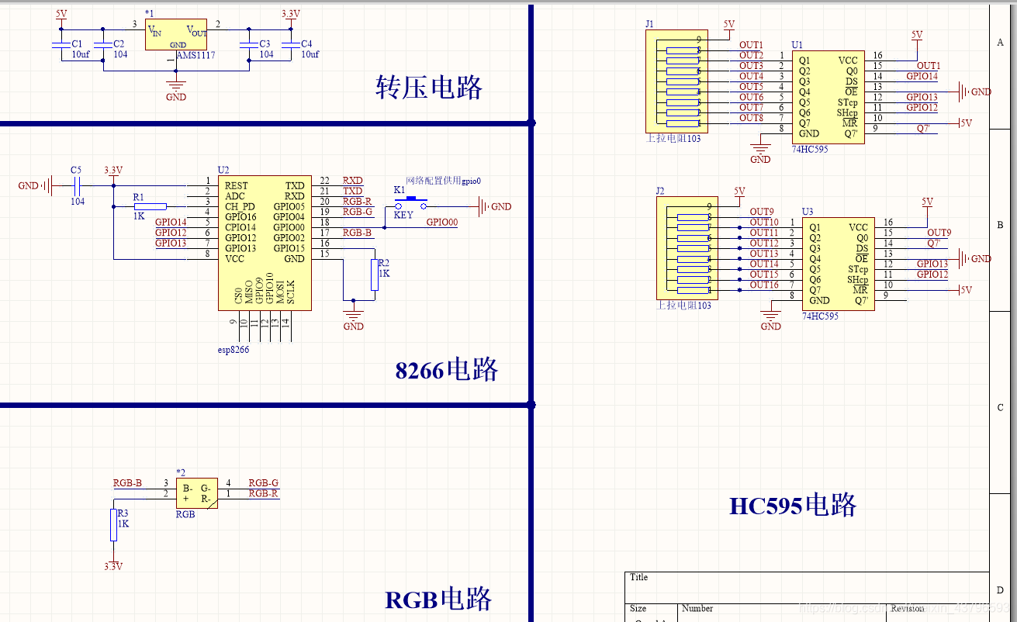
Task: Click capacitor C4 labeled 10uf
Action: [291, 45]
